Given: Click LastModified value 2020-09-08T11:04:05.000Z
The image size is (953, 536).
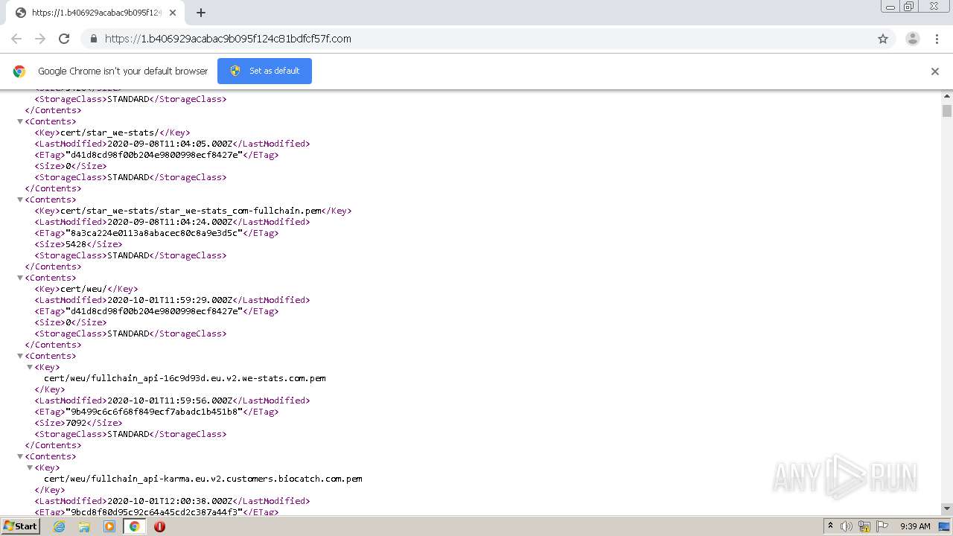Looking at the screenshot, I should click(x=170, y=144).
